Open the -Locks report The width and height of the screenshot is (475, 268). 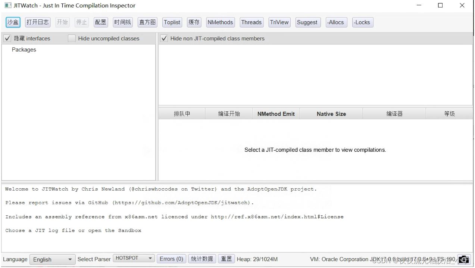click(x=362, y=22)
